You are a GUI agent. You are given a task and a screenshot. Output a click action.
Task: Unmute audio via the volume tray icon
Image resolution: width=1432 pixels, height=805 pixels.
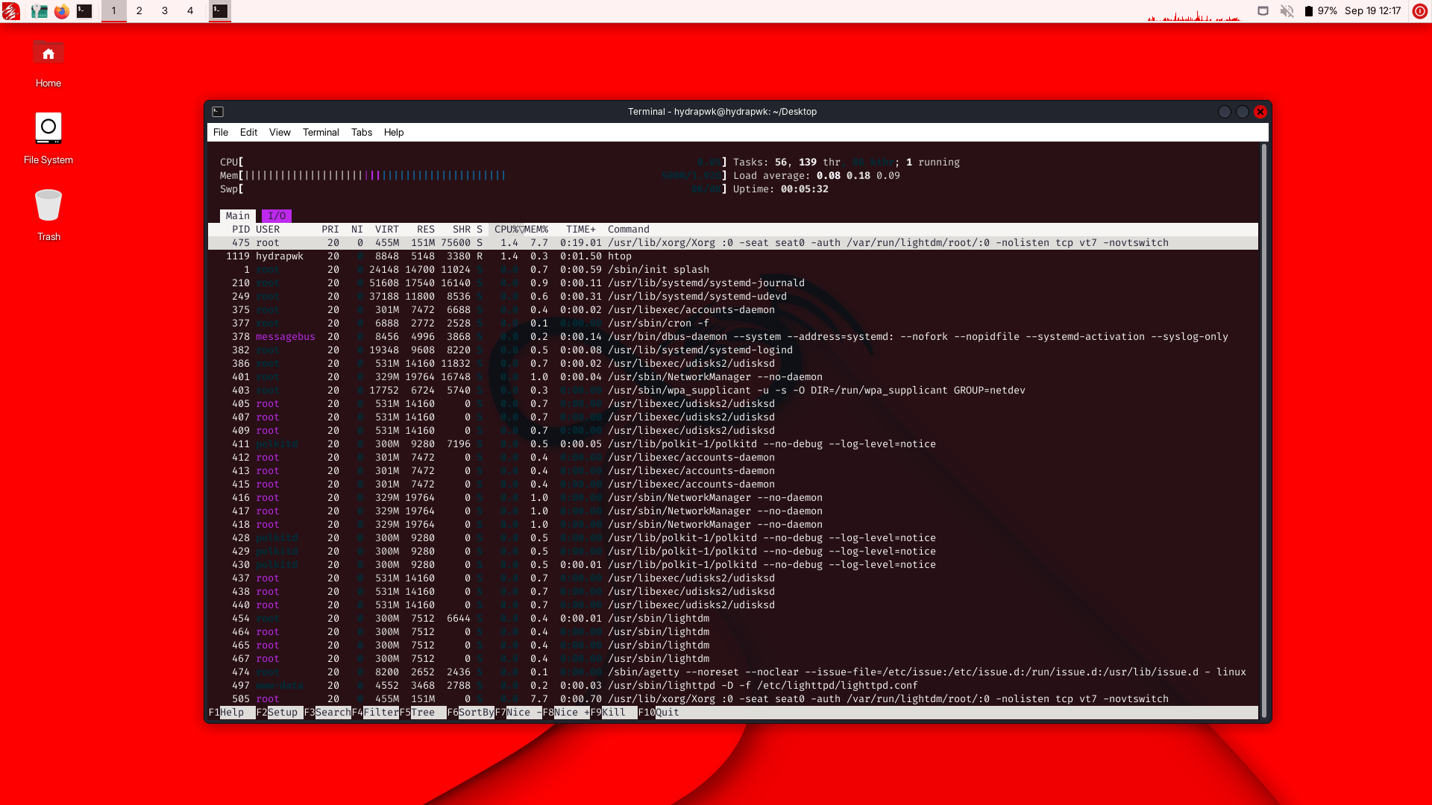tap(1288, 11)
